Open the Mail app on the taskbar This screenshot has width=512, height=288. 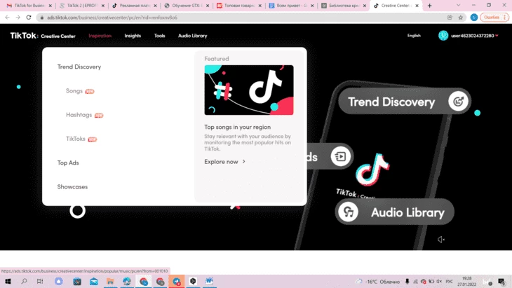pos(94,281)
